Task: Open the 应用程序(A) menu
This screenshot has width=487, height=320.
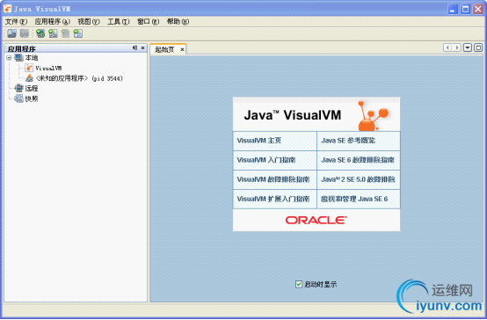Action: (x=53, y=21)
